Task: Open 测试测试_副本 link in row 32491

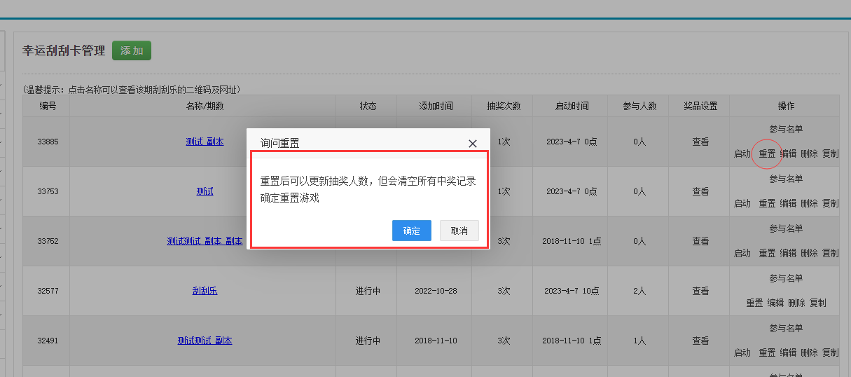Action: coord(205,341)
